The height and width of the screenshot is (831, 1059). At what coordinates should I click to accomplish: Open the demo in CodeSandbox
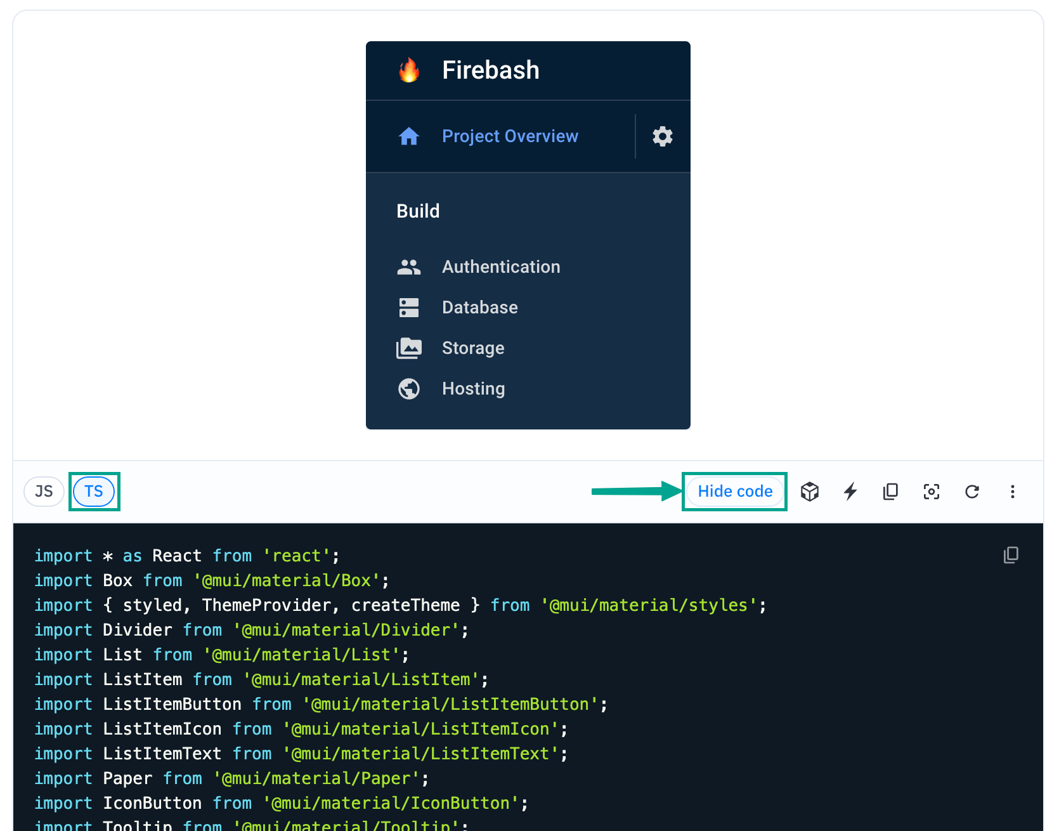pyautogui.click(x=809, y=491)
